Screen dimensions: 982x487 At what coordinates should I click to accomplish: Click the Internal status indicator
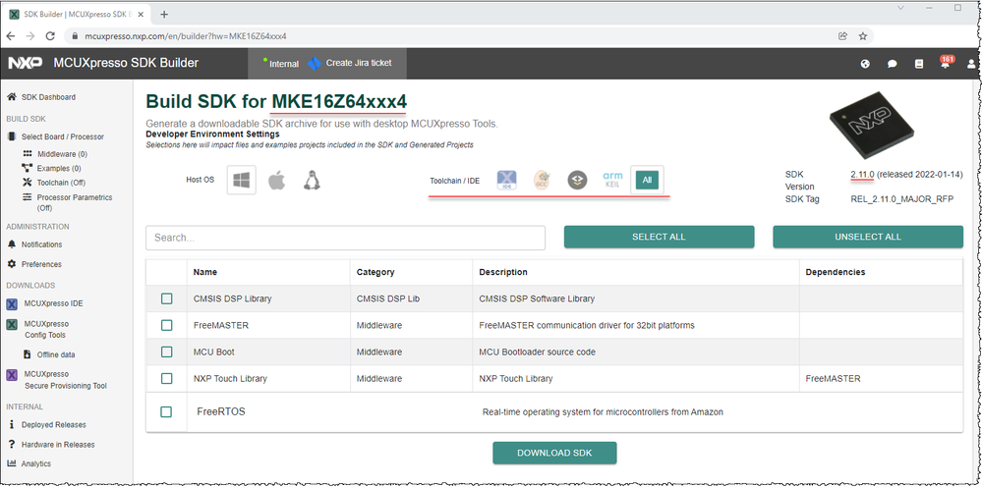[x=281, y=63]
